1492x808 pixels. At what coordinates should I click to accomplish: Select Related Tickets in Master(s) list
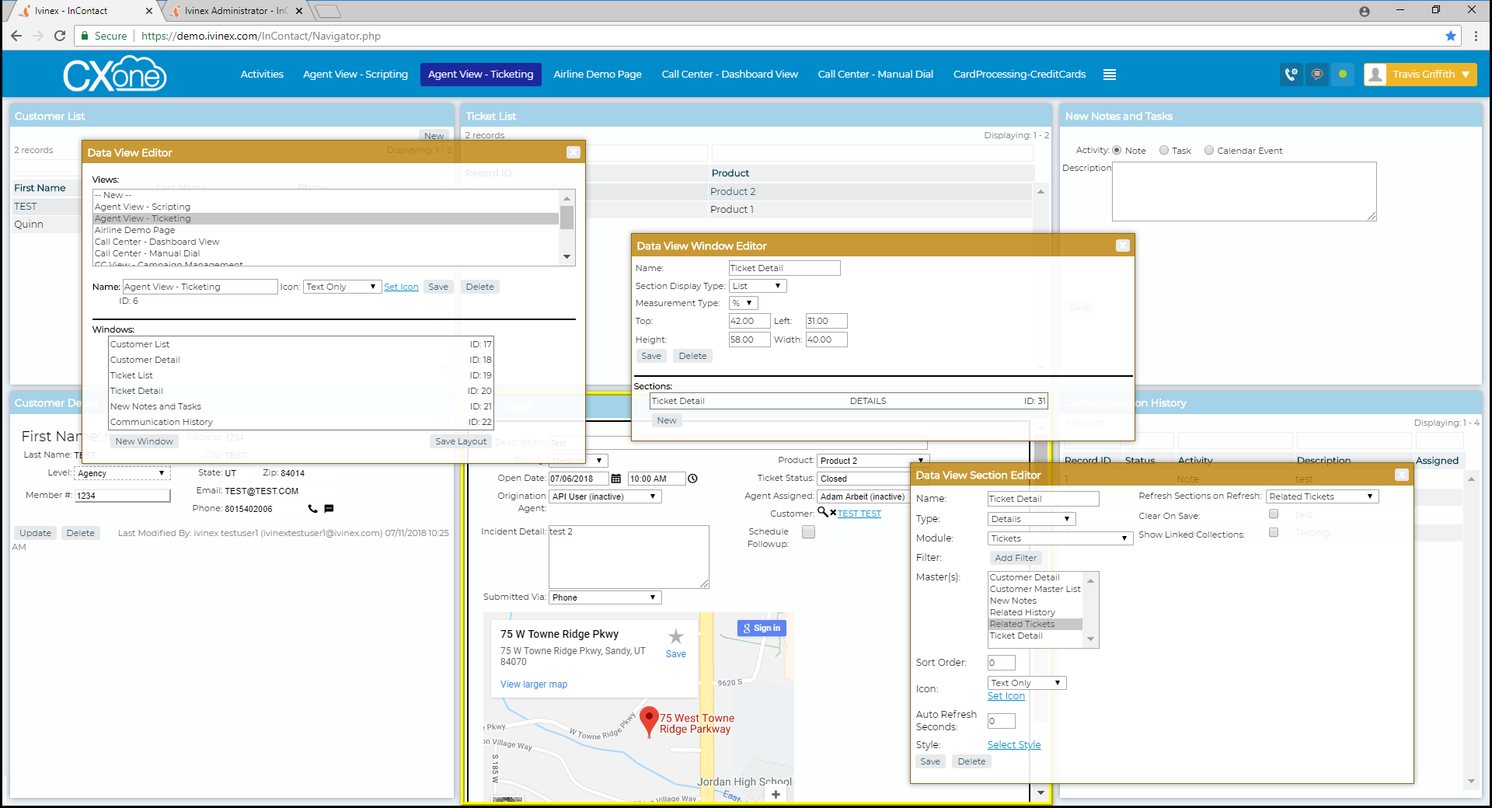pos(1034,624)
